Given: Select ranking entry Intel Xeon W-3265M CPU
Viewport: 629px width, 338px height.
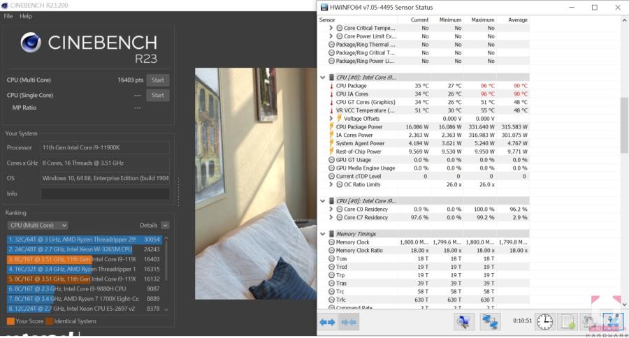Looking at the screenshot, I should (x=85, y=249).
